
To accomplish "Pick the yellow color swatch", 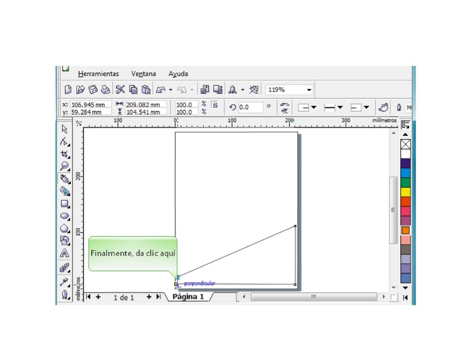I will coord(405,192).
